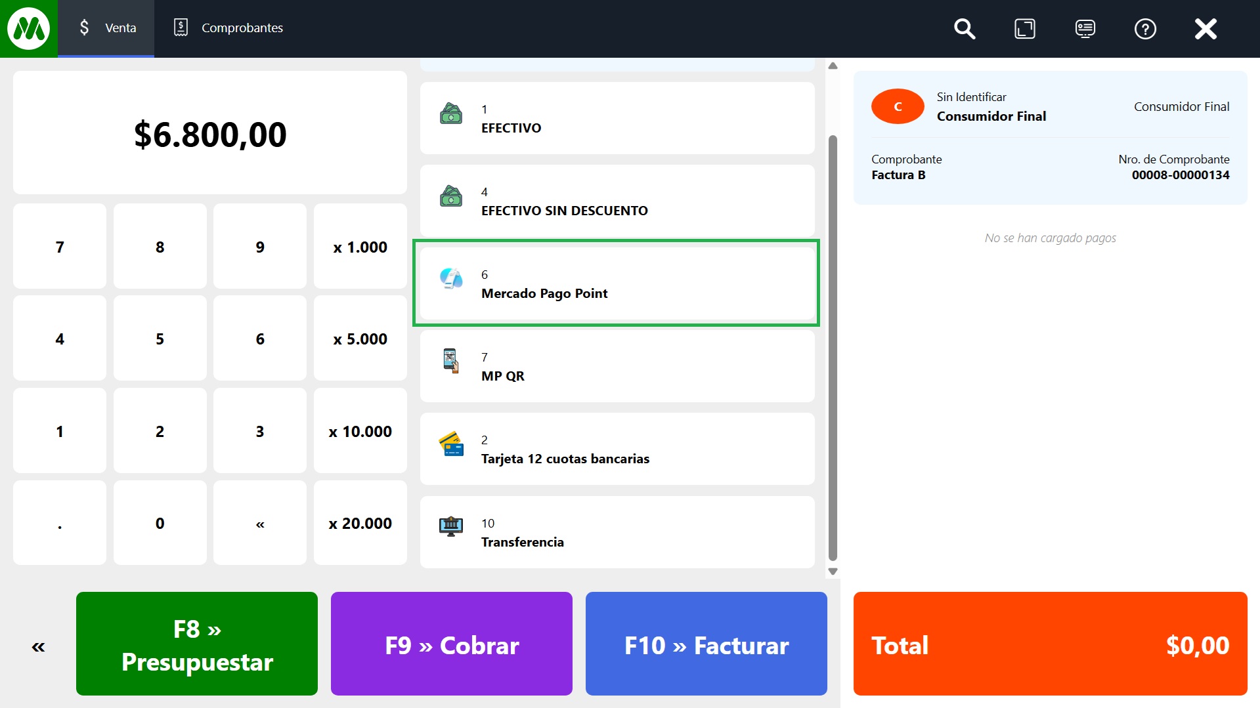The image size is (1260, 708).
Task: Open the customer display screen icon
Action: (1085, 29)
